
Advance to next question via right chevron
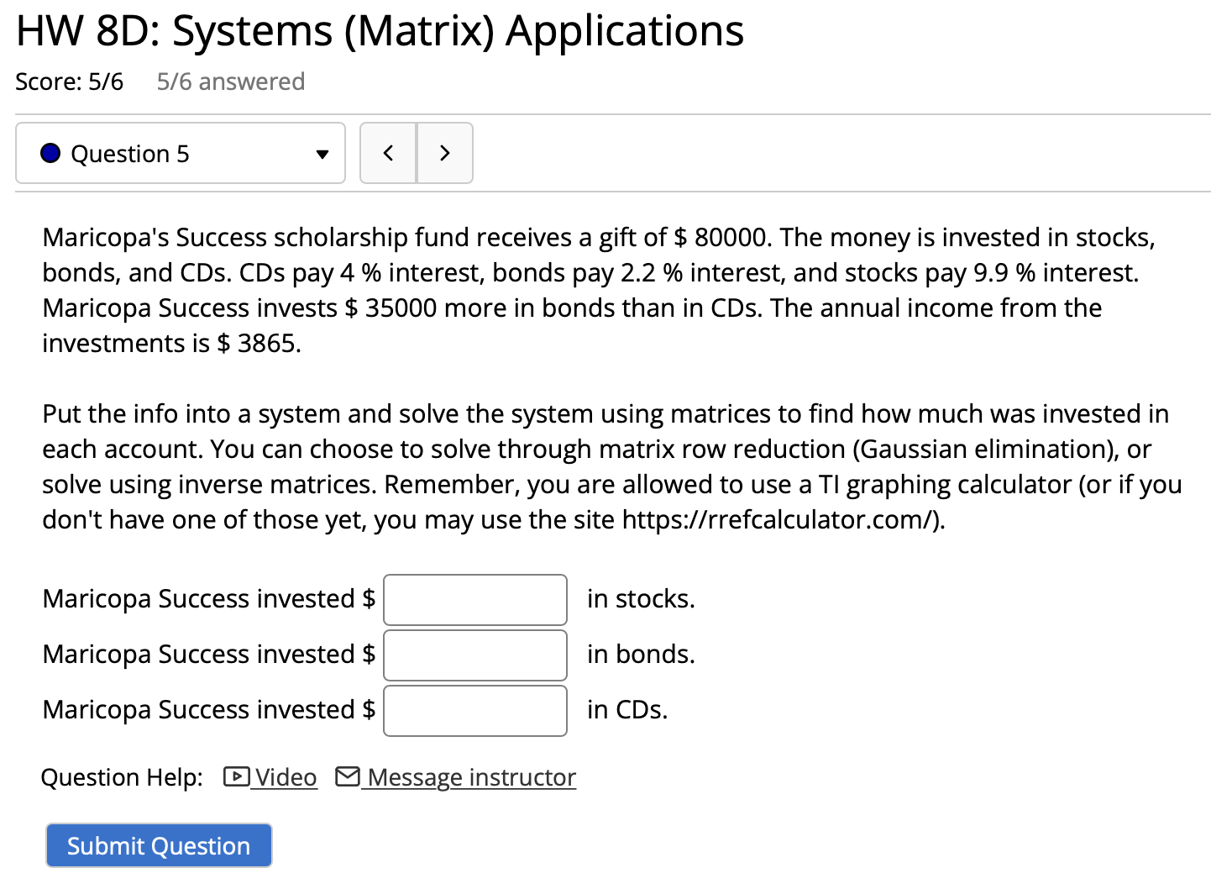click(445, 153)
